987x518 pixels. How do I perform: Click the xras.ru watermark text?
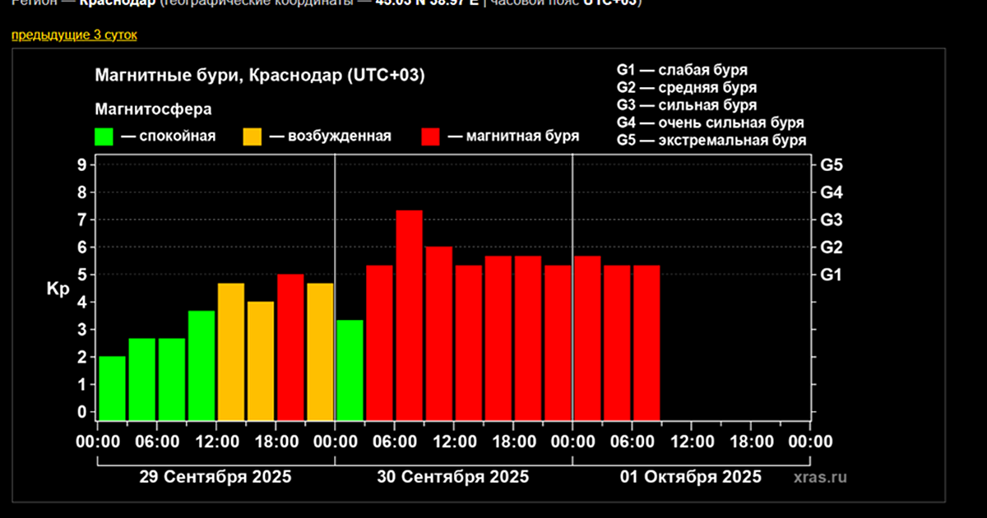click(x=820, y=477)
